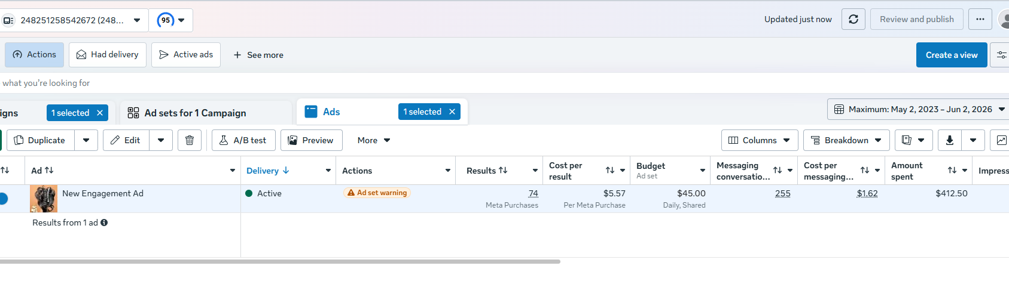Screen dimensions: 1009x281
Task: Click the Edit button
Action: [126, 140]
